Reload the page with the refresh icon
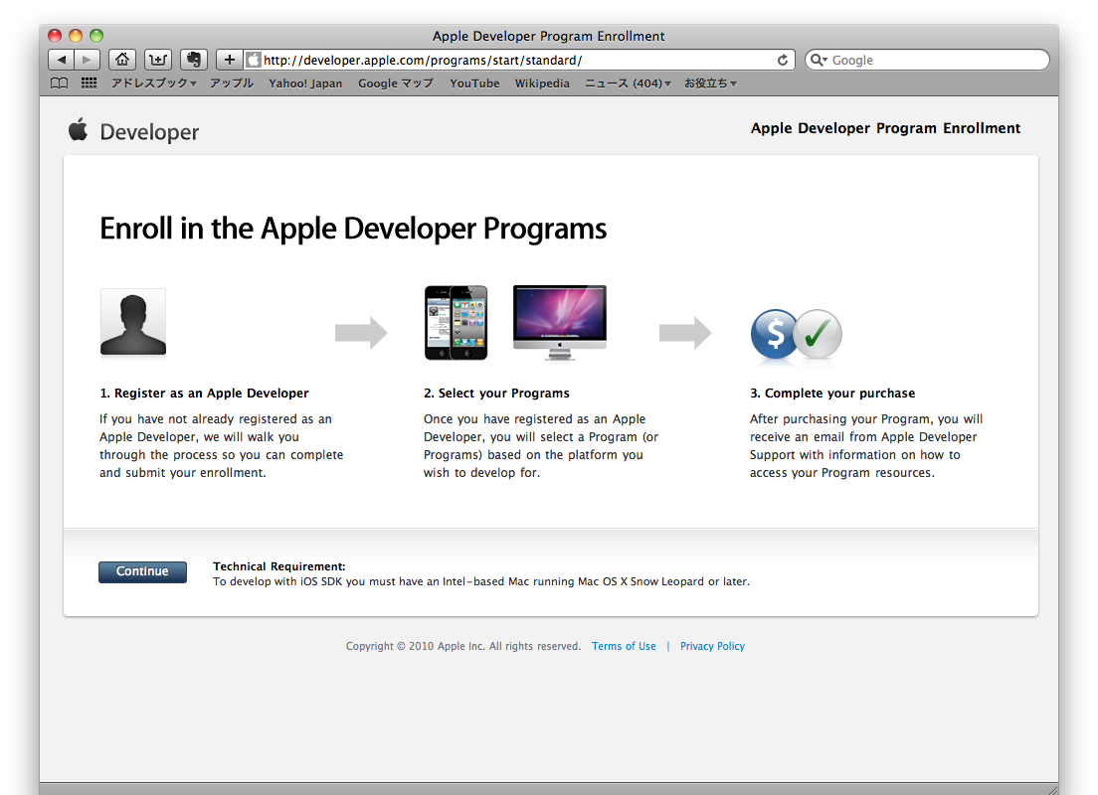The width and height of the screenshot is (1098, 795). coord(783,60)
